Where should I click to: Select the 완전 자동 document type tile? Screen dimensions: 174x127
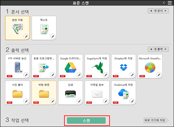17,28
